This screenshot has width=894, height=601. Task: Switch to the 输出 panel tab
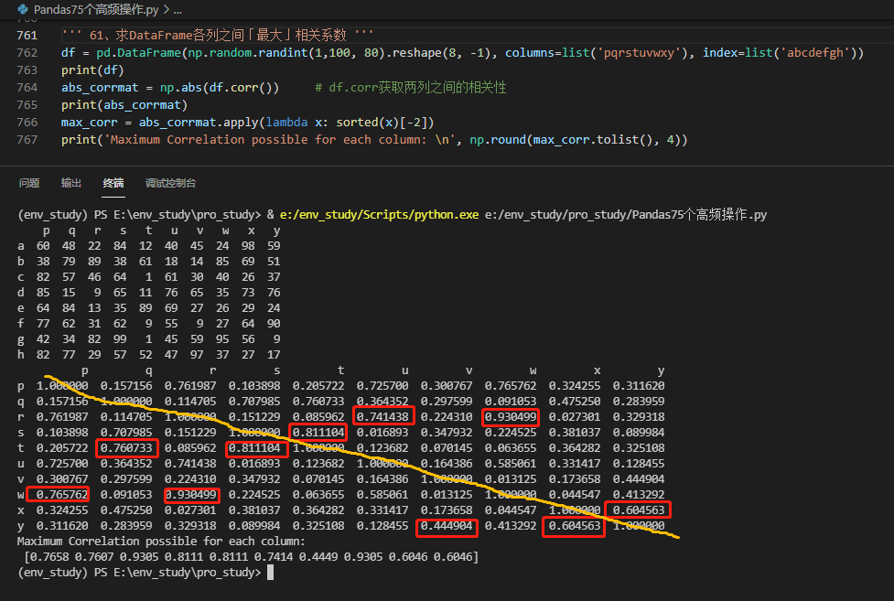point(71,183)
